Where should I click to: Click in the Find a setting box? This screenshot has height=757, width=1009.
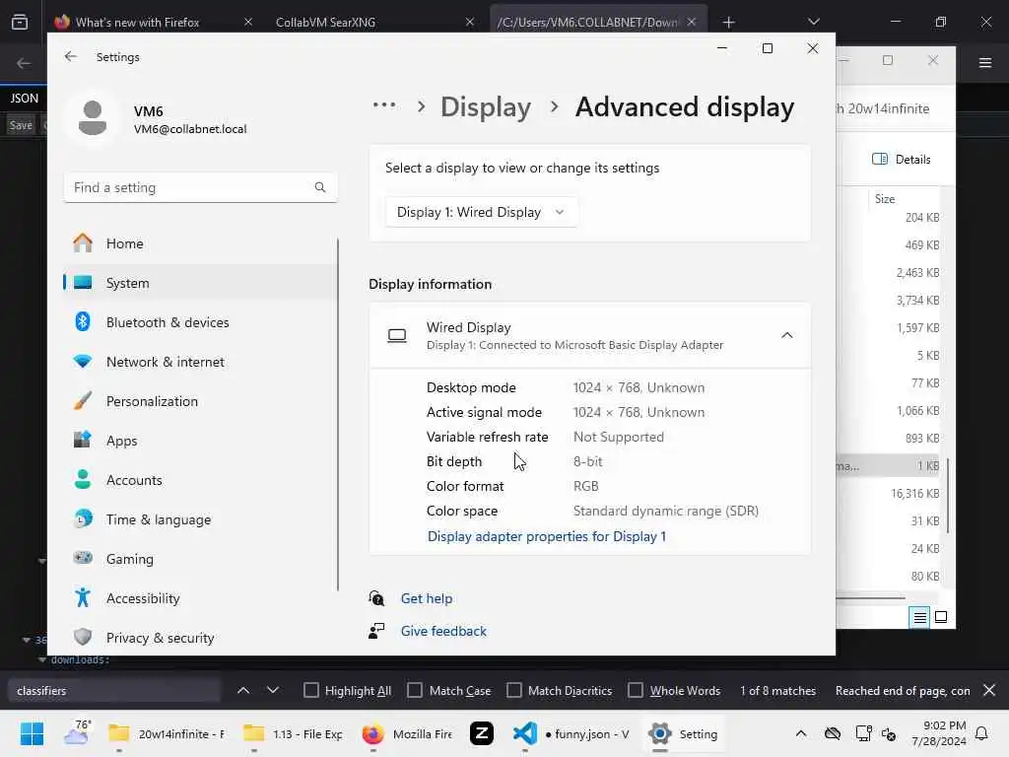tap(201, 187)
